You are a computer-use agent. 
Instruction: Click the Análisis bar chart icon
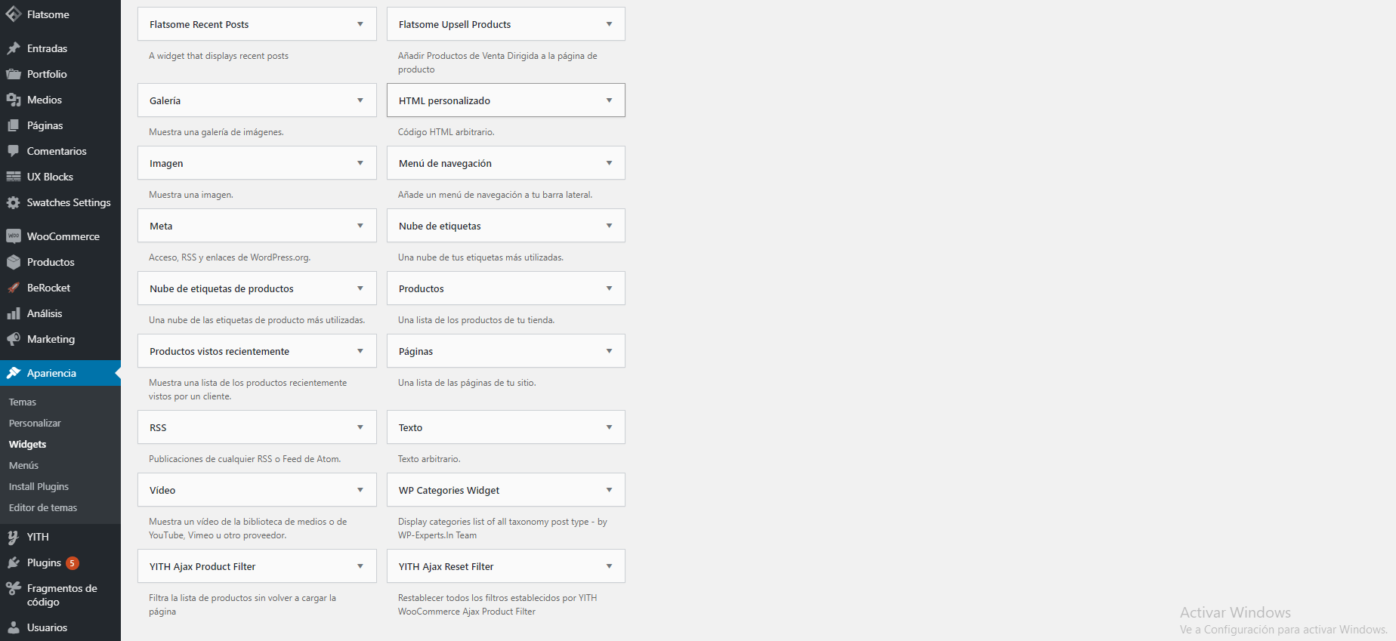tap(14, 313)
